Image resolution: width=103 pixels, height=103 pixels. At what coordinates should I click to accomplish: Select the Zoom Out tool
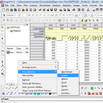(x=2, y=35)
